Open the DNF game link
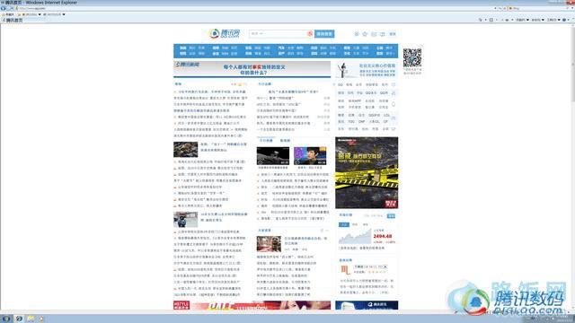The width and height of the screenshot is (575, 323). tap(361, 122)
